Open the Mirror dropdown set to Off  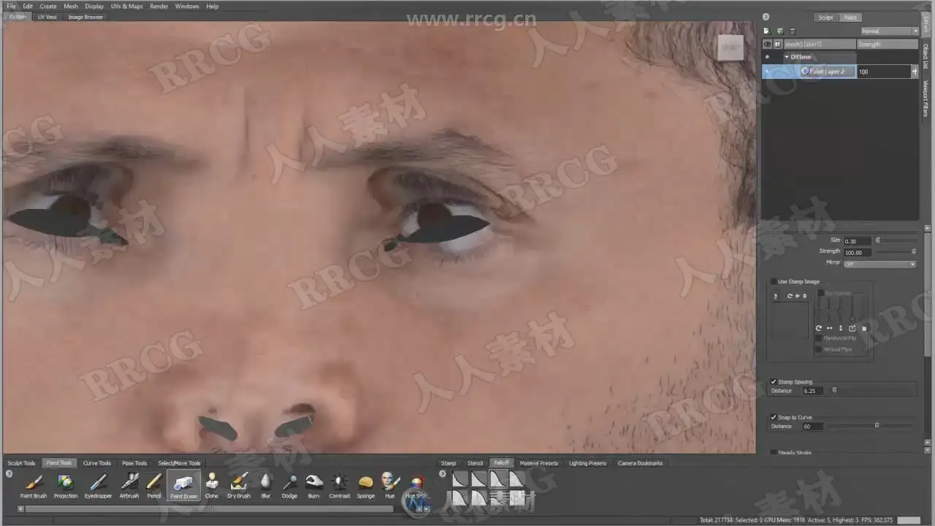point(879,264)
